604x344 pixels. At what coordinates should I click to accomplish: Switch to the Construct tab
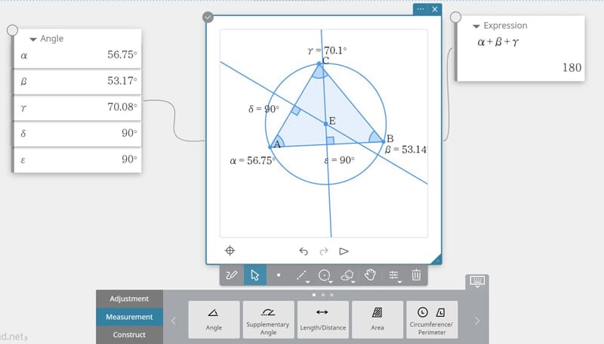click(x=129, y=335)
